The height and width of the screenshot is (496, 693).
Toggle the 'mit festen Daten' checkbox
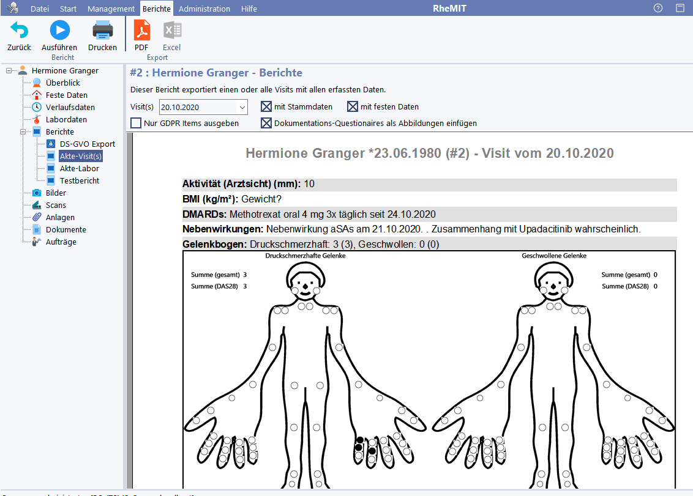(353, 106)
